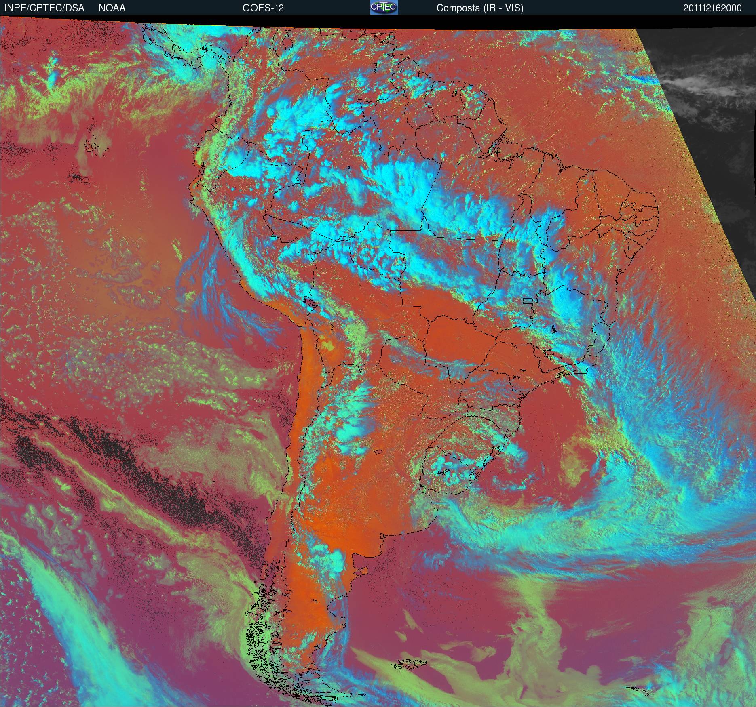Image resolution: width=756 pixels, height=707 pixels.
Task: Click the Composta (IR - VIS) title
Action: (480, 8)
